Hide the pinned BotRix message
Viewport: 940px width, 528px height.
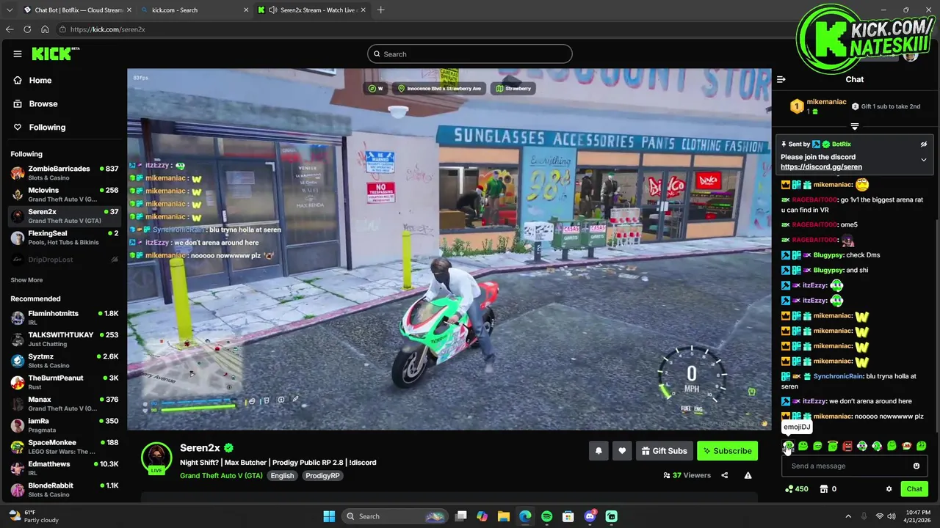924,144
